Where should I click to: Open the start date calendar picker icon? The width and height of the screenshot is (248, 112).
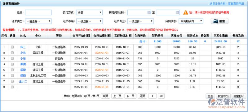point(149,12)
